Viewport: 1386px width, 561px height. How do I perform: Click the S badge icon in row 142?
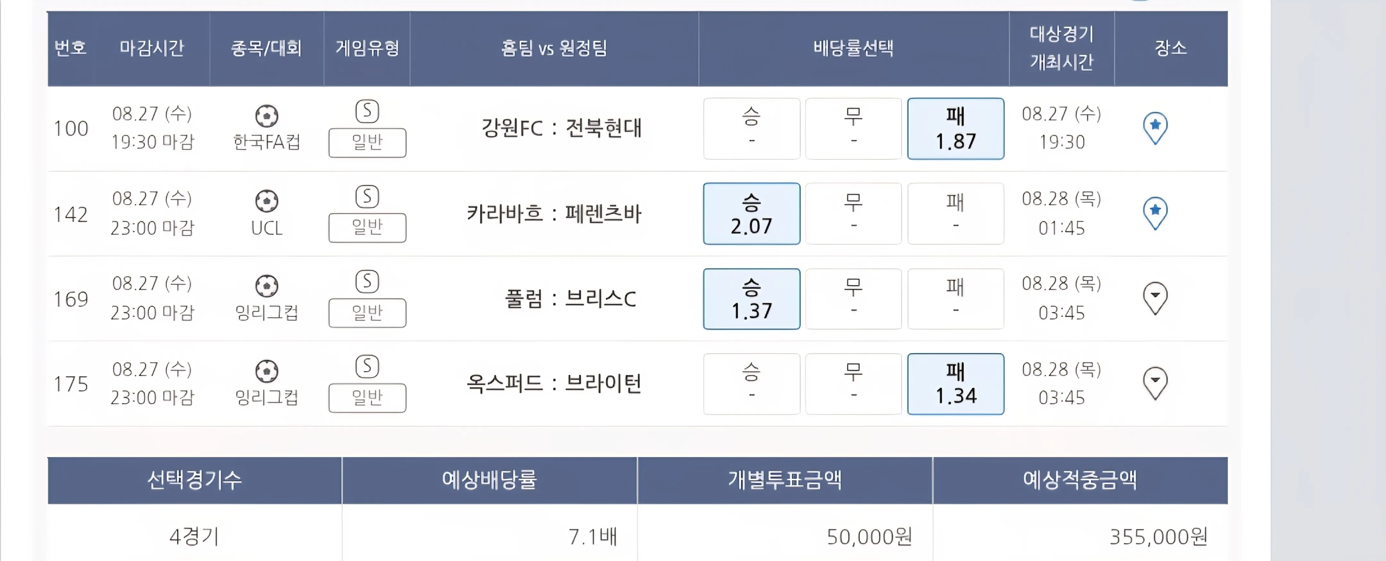click(367, 196)
